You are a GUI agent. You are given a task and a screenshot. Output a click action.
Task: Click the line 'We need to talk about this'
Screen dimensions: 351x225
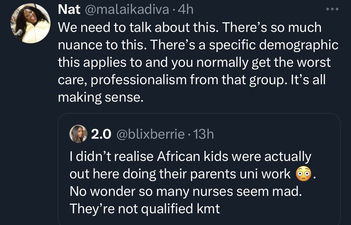tap(136, 28)
